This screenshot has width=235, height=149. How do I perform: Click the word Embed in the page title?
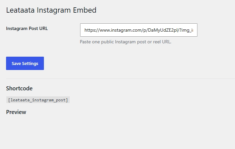[x=84, y=10]
